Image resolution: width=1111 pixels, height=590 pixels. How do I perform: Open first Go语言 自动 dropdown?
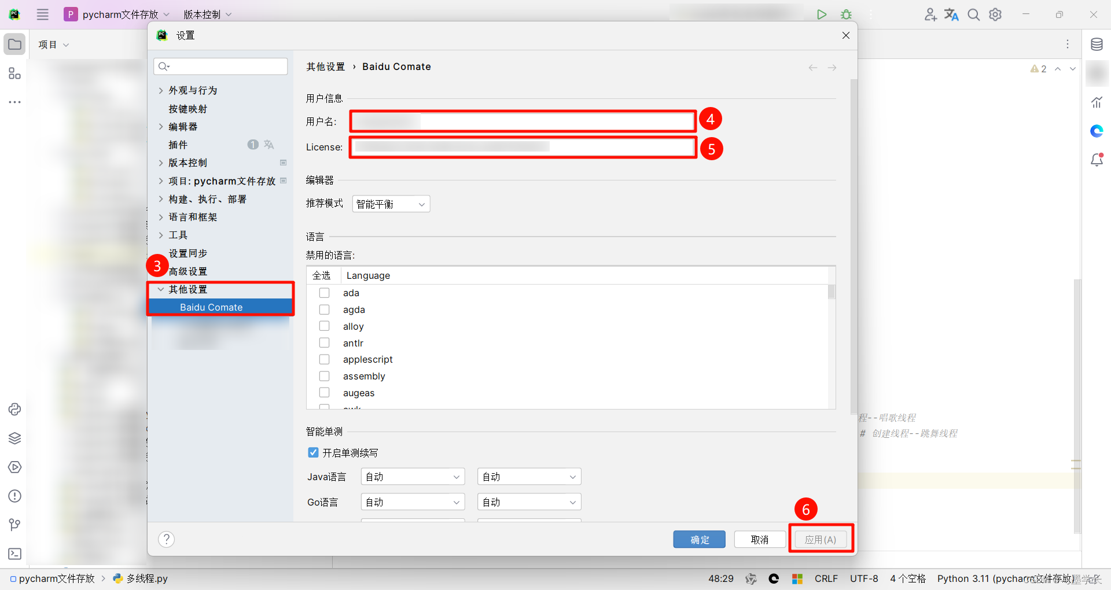point(413,502)
